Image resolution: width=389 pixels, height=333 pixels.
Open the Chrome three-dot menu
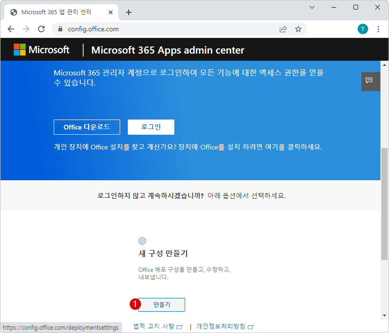(378, 29)
